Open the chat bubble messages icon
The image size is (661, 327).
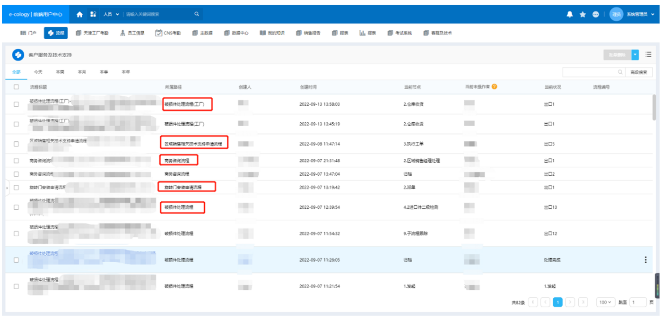point(596,15)
